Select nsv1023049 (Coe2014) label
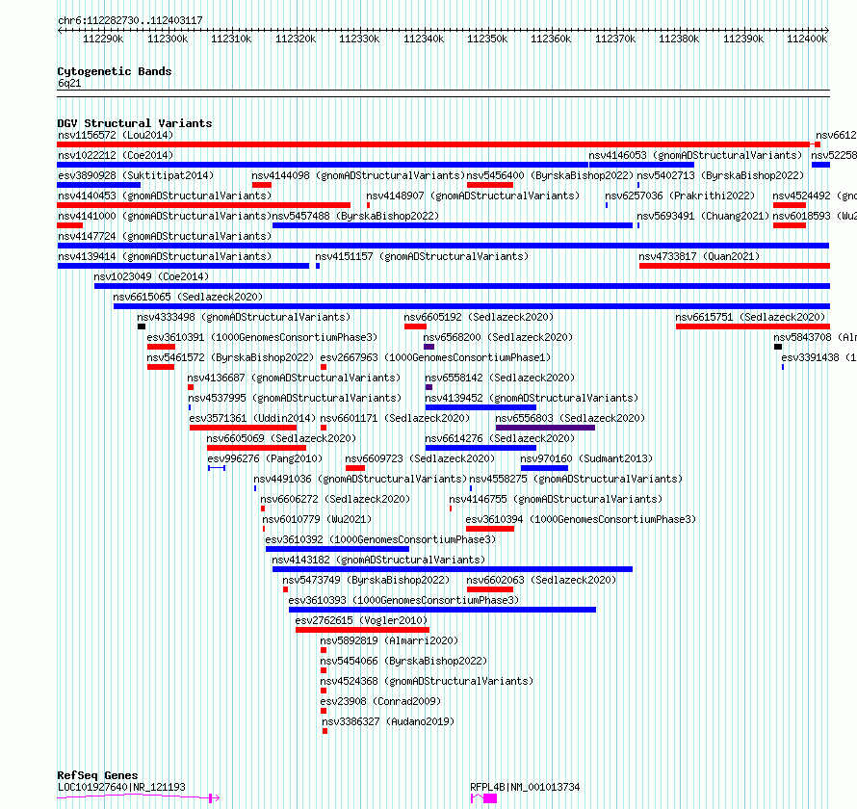Viewport: 857px width, 809px height. (151, 276)
